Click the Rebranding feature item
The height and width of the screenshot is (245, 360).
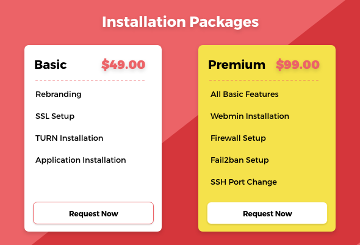[x=59, y=94]
